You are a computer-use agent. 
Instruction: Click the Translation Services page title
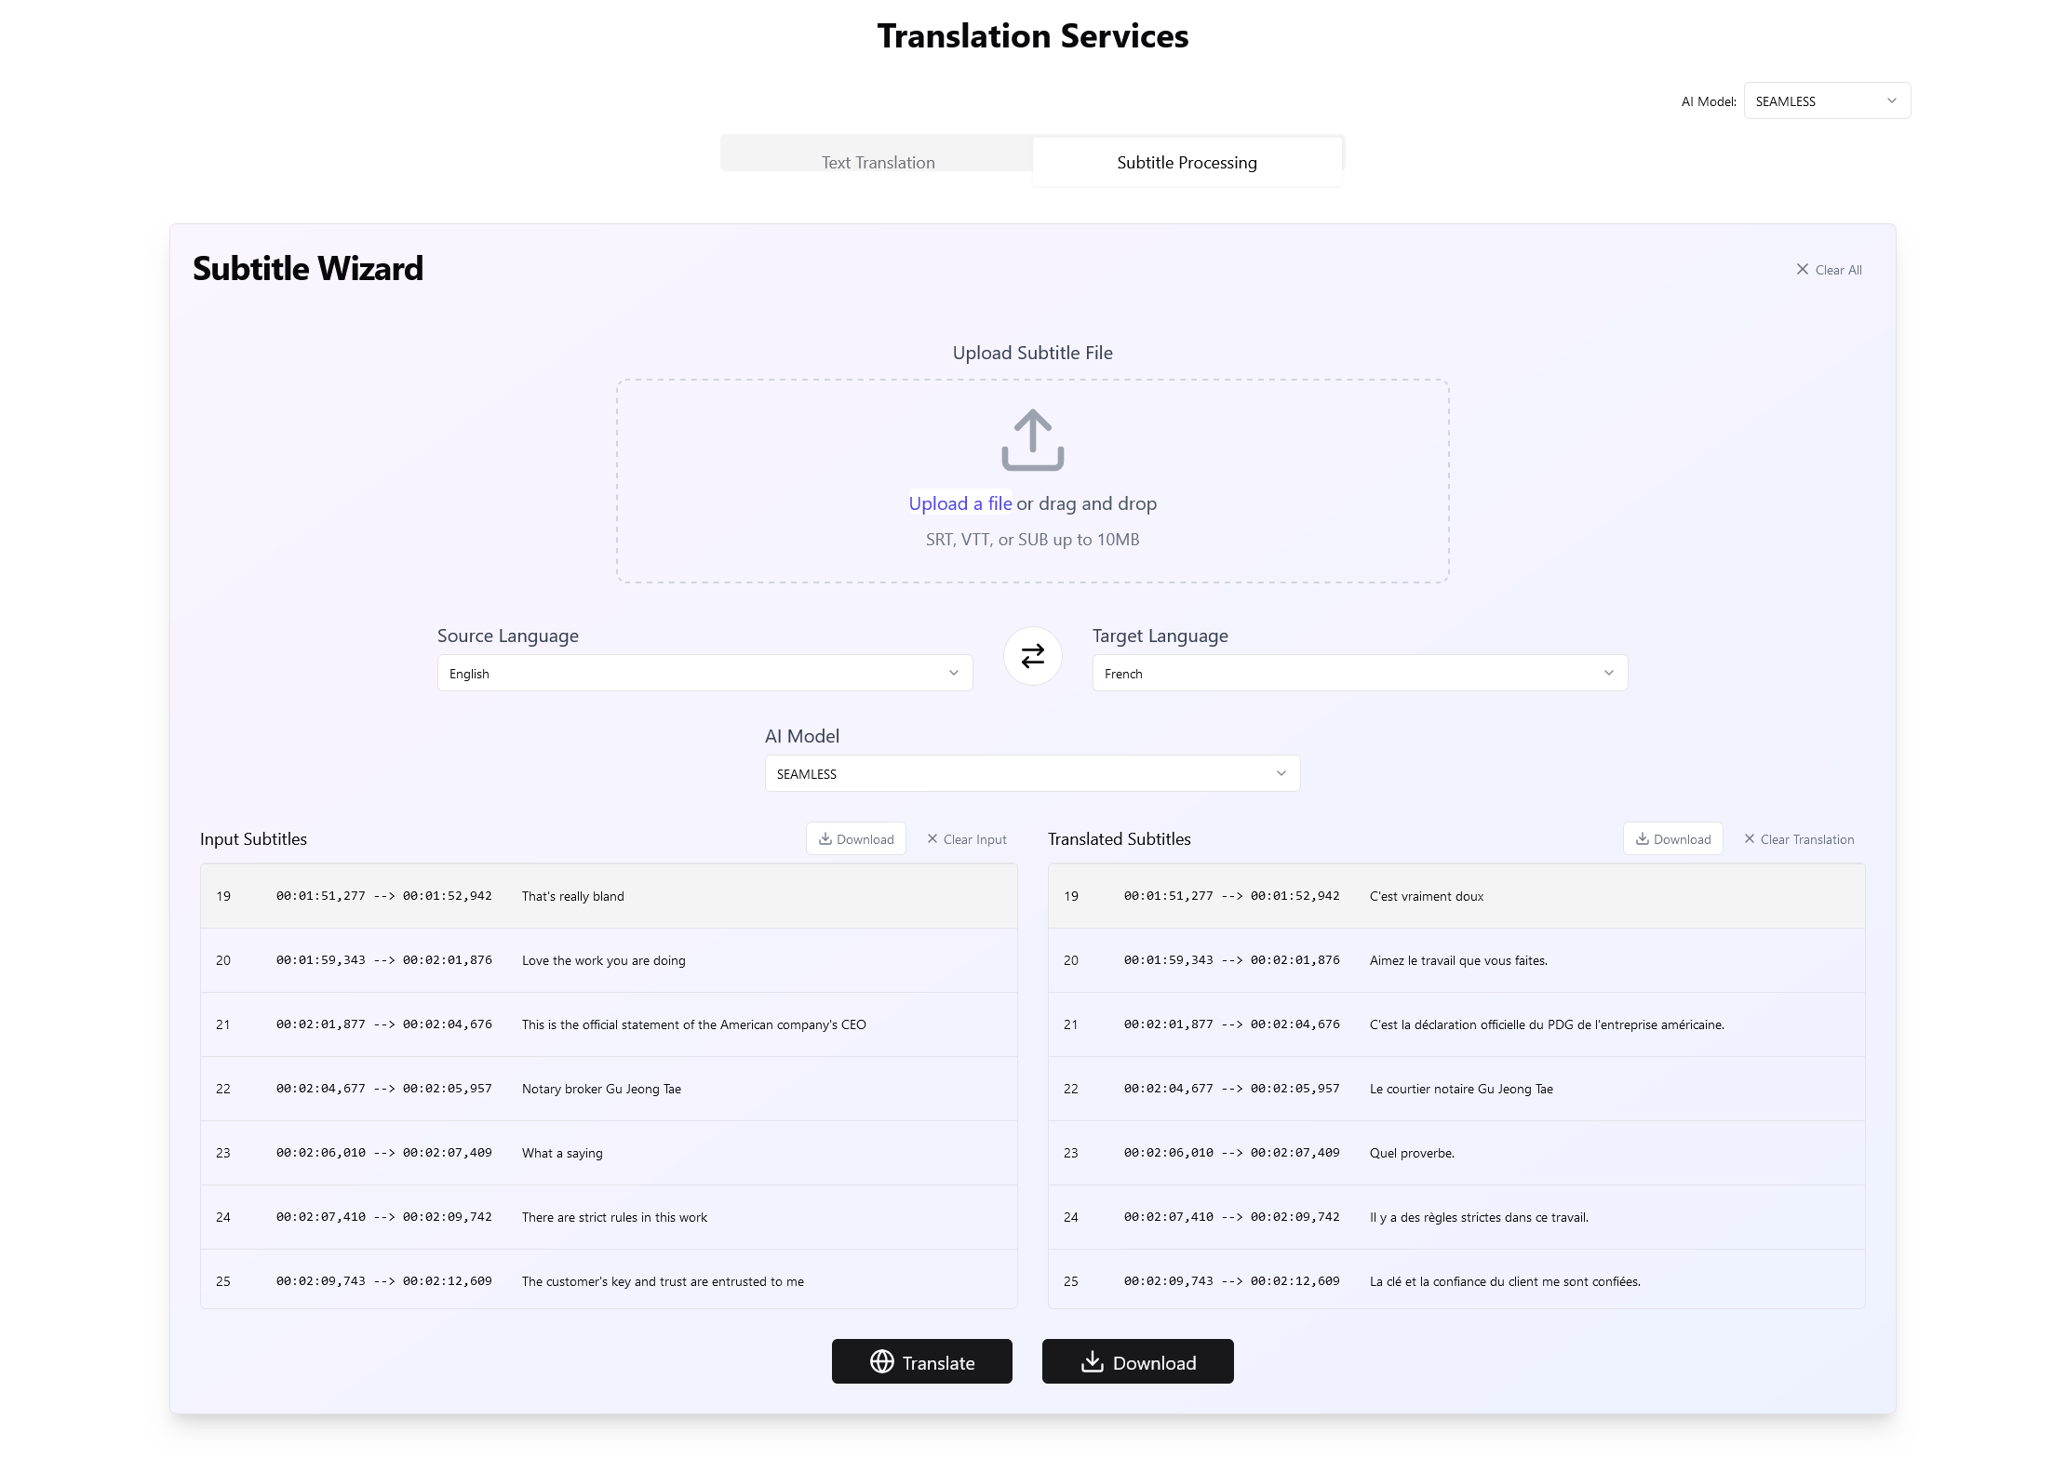1032,36
